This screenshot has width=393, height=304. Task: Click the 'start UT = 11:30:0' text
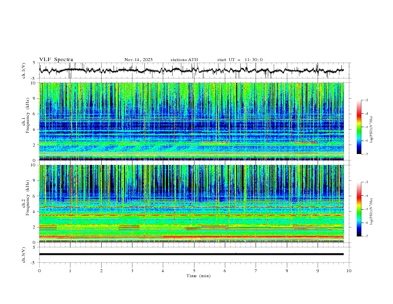[x=240, y=60]
